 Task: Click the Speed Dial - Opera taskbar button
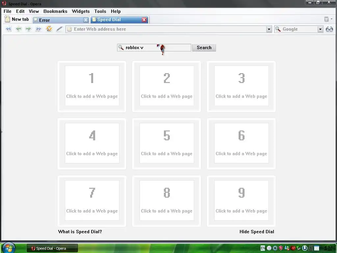click(52, 248)
